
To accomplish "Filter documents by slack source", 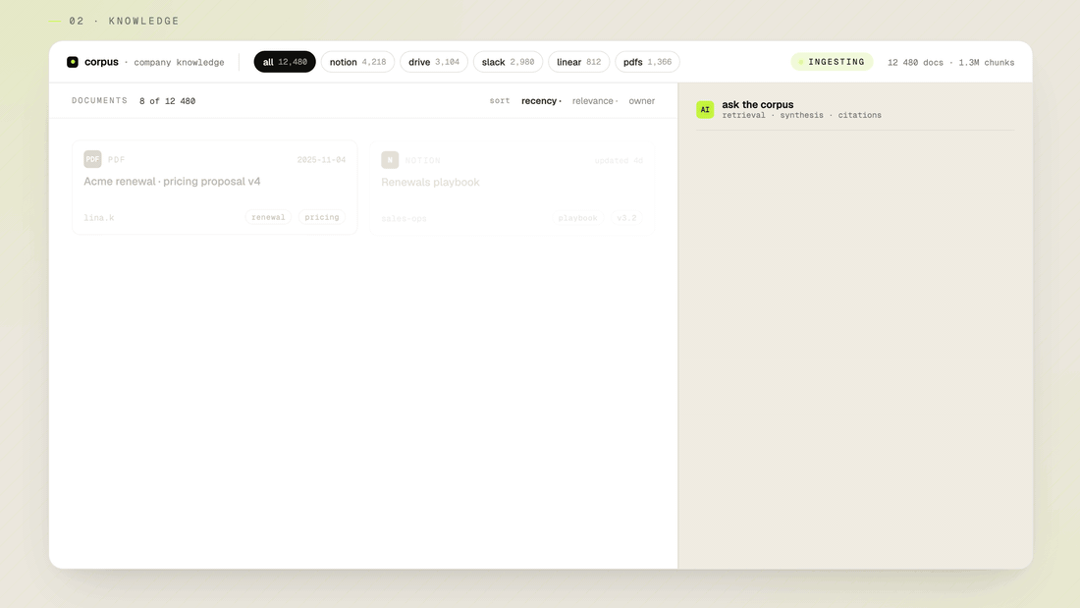I will pos(508,62).
